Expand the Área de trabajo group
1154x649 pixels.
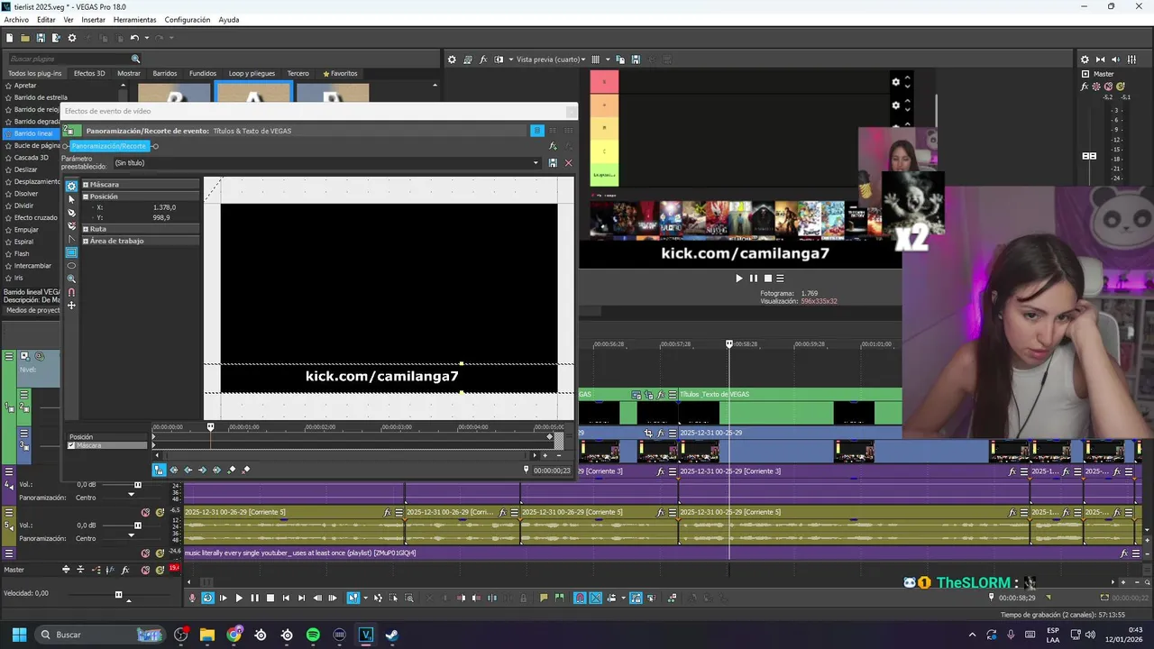tap(86, 241)
